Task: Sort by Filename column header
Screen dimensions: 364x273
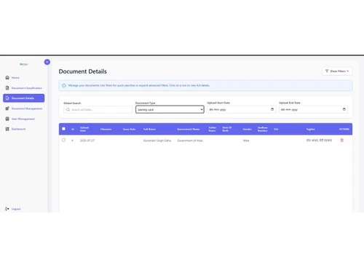Action: [106, 129]
